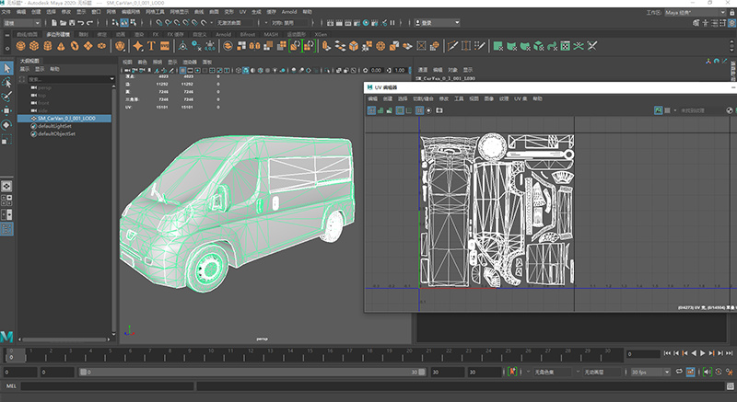737x402 pixels.
Task: Click the MEL command language button
Action: tap(10, 386)
